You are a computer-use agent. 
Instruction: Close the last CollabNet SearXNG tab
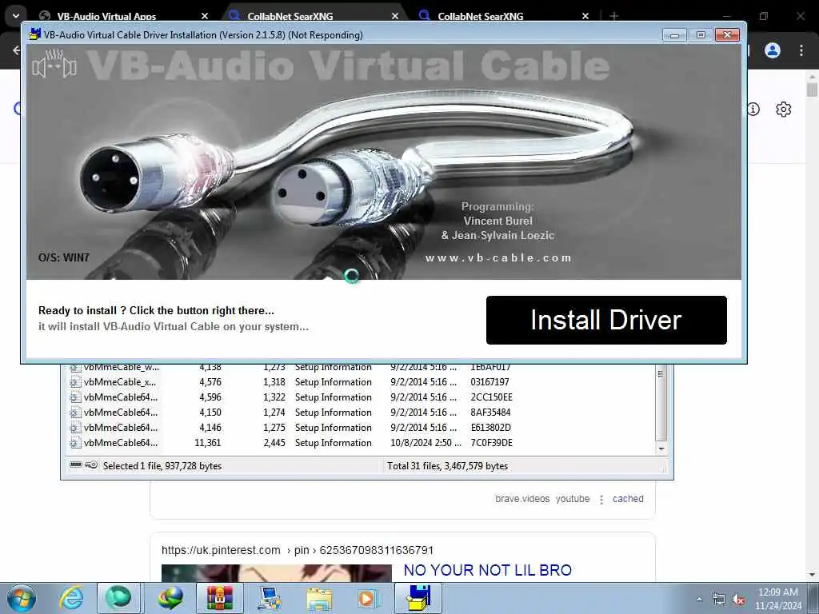pos(585,16)
